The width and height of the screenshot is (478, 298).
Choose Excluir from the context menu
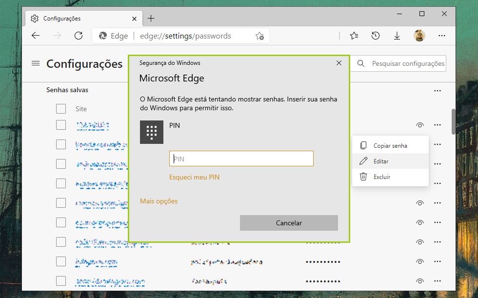tap(390, 177)
